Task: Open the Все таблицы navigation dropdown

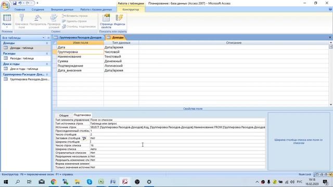Action: tap(43, 38)
